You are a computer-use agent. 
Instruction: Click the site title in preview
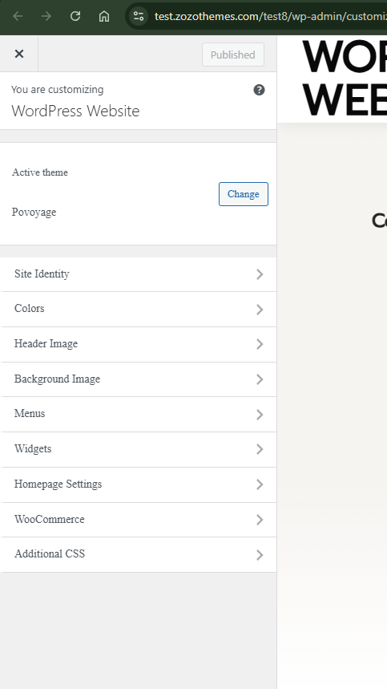tap(345, 78)
